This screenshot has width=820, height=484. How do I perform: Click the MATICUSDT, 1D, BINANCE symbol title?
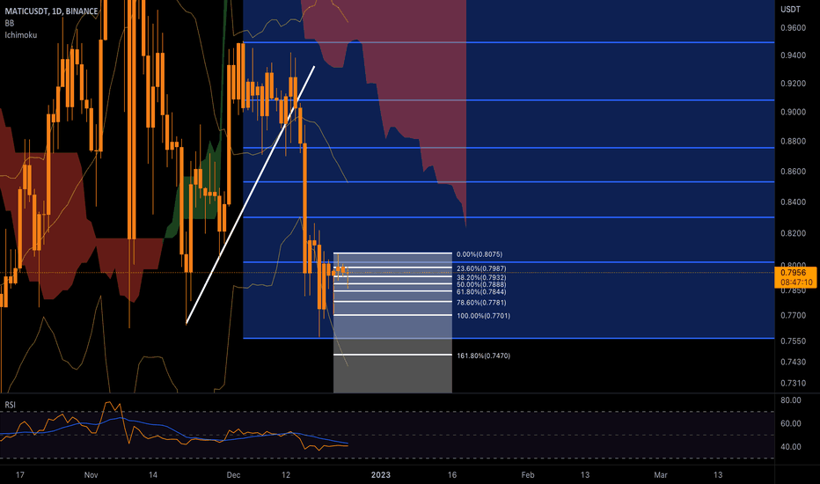[x=51, y=11]
